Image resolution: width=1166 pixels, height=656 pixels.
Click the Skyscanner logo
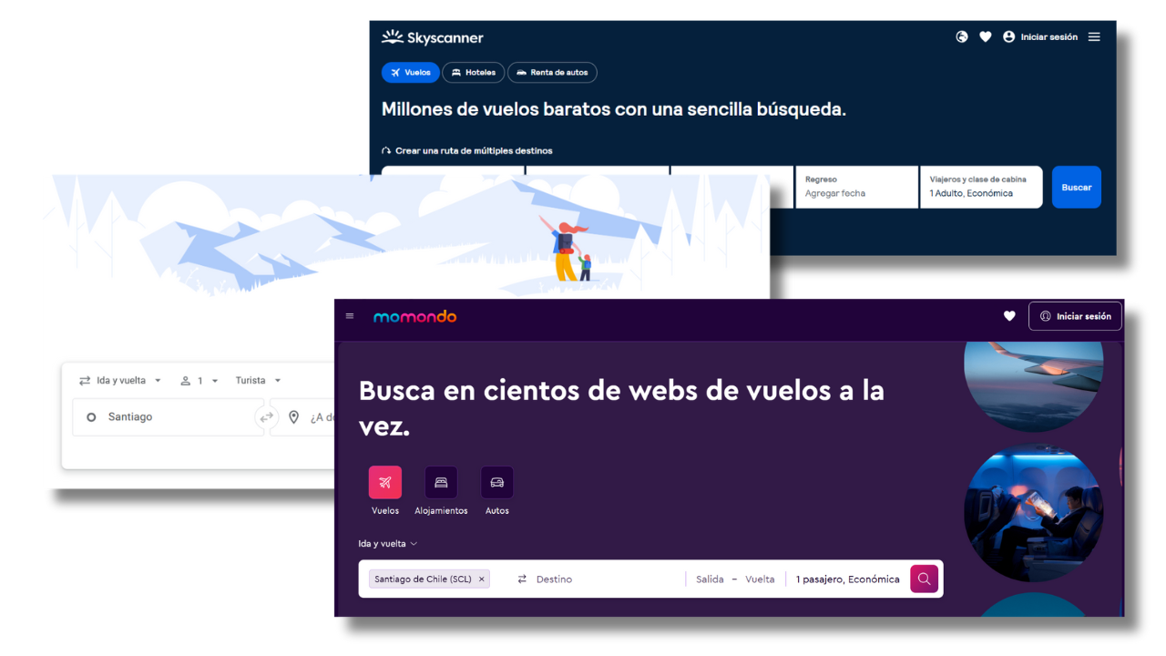433,37
